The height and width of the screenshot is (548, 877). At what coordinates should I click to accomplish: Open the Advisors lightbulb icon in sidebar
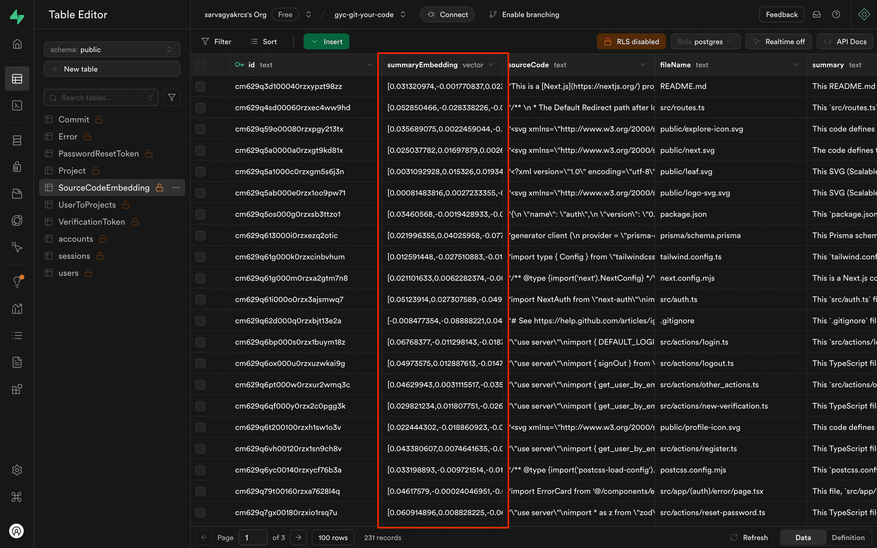coord(17,281)
